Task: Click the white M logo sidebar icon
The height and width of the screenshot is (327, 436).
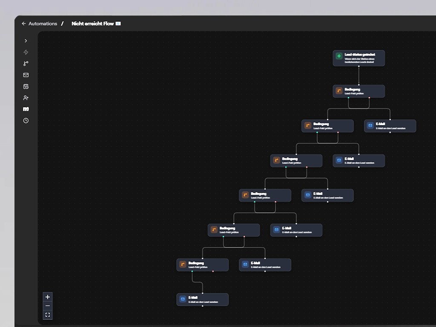Action: click(26, 109)
